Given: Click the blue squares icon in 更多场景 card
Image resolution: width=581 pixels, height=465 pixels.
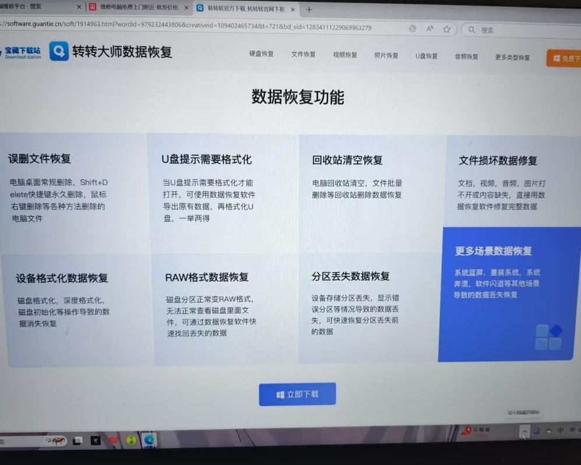Looking at the screenshot, I should [548, 338].
